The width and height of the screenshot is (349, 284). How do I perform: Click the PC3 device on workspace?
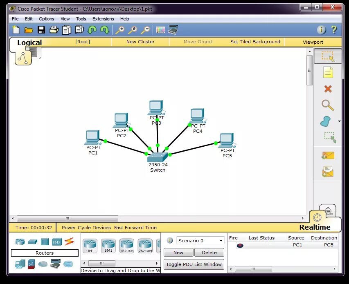pos(156,107)
